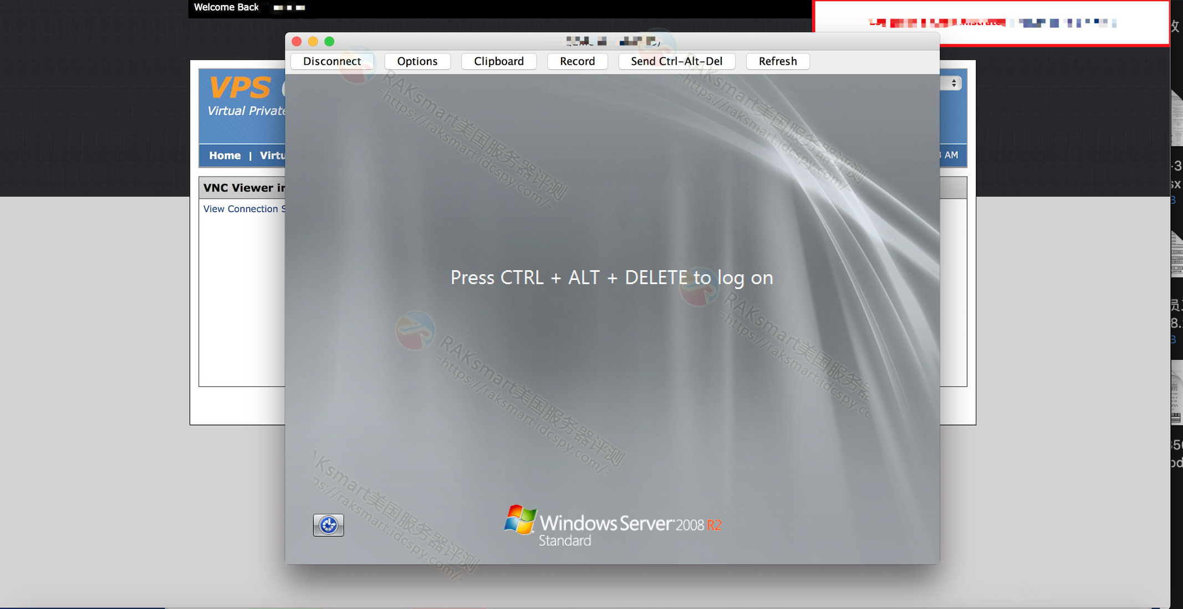Click 'Press CTRL + ALT + DELETE to log on' text

pyautogui.click(x=611, y=278)
